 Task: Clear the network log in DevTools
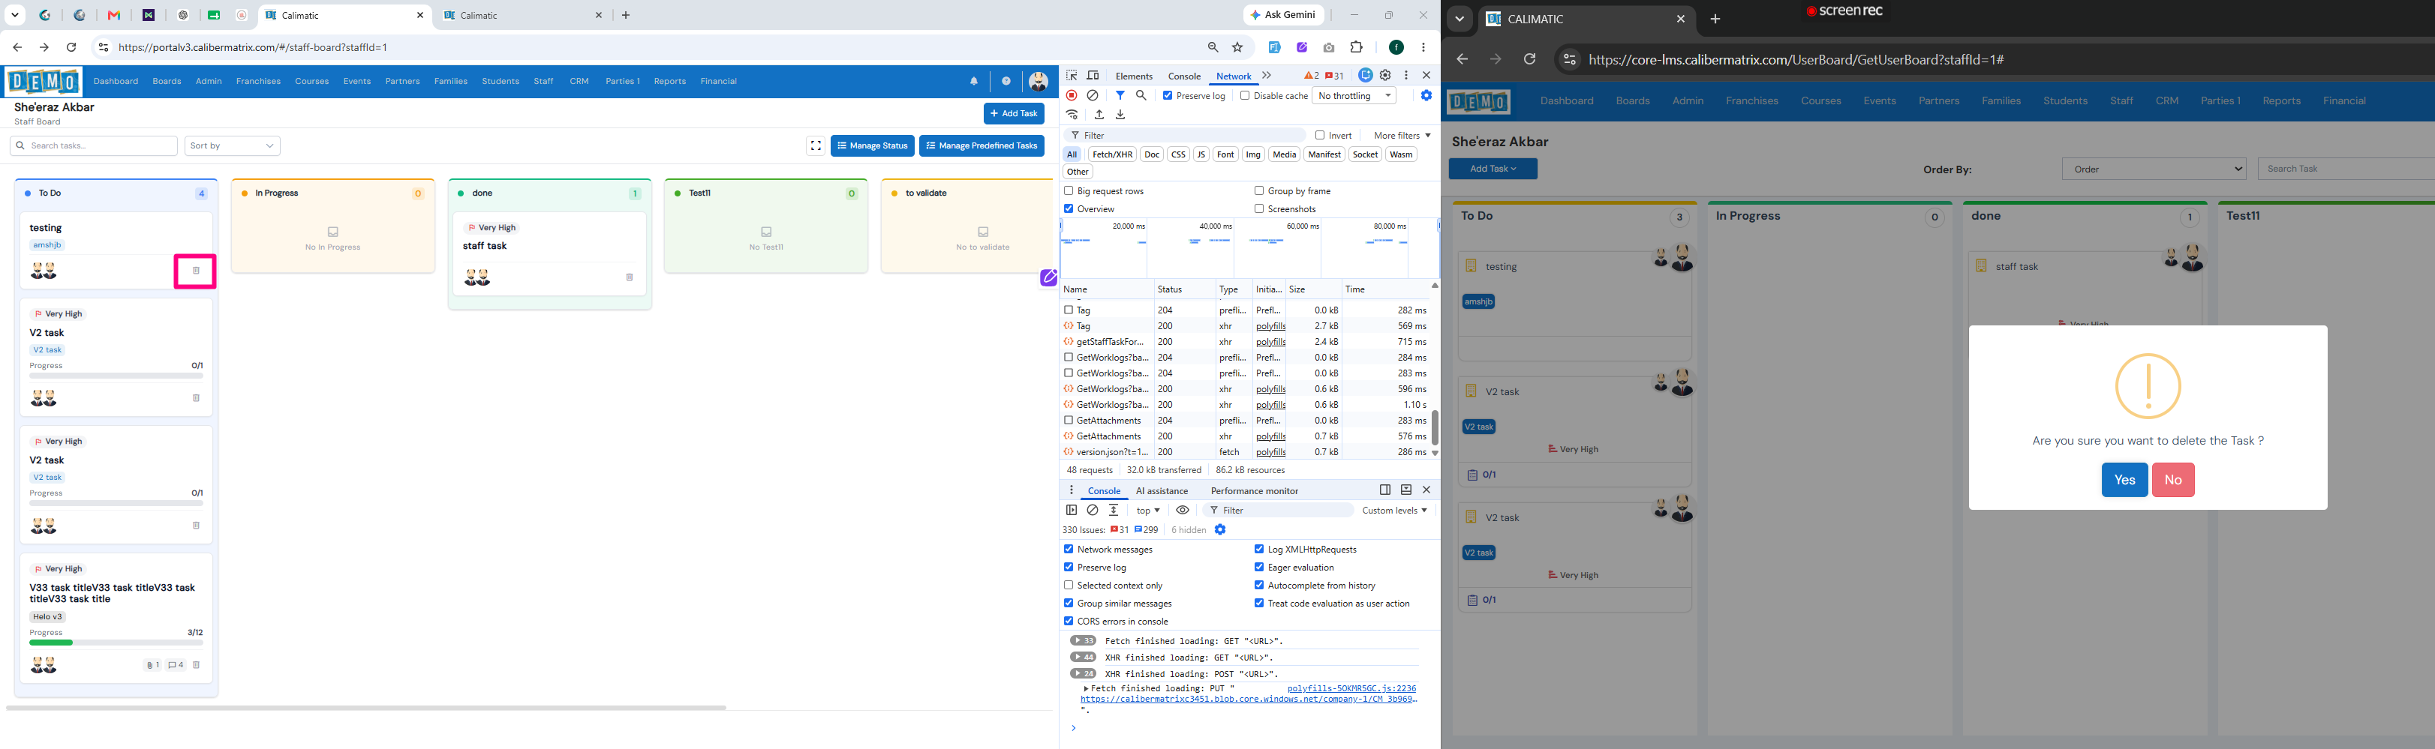pos(1093,95)
